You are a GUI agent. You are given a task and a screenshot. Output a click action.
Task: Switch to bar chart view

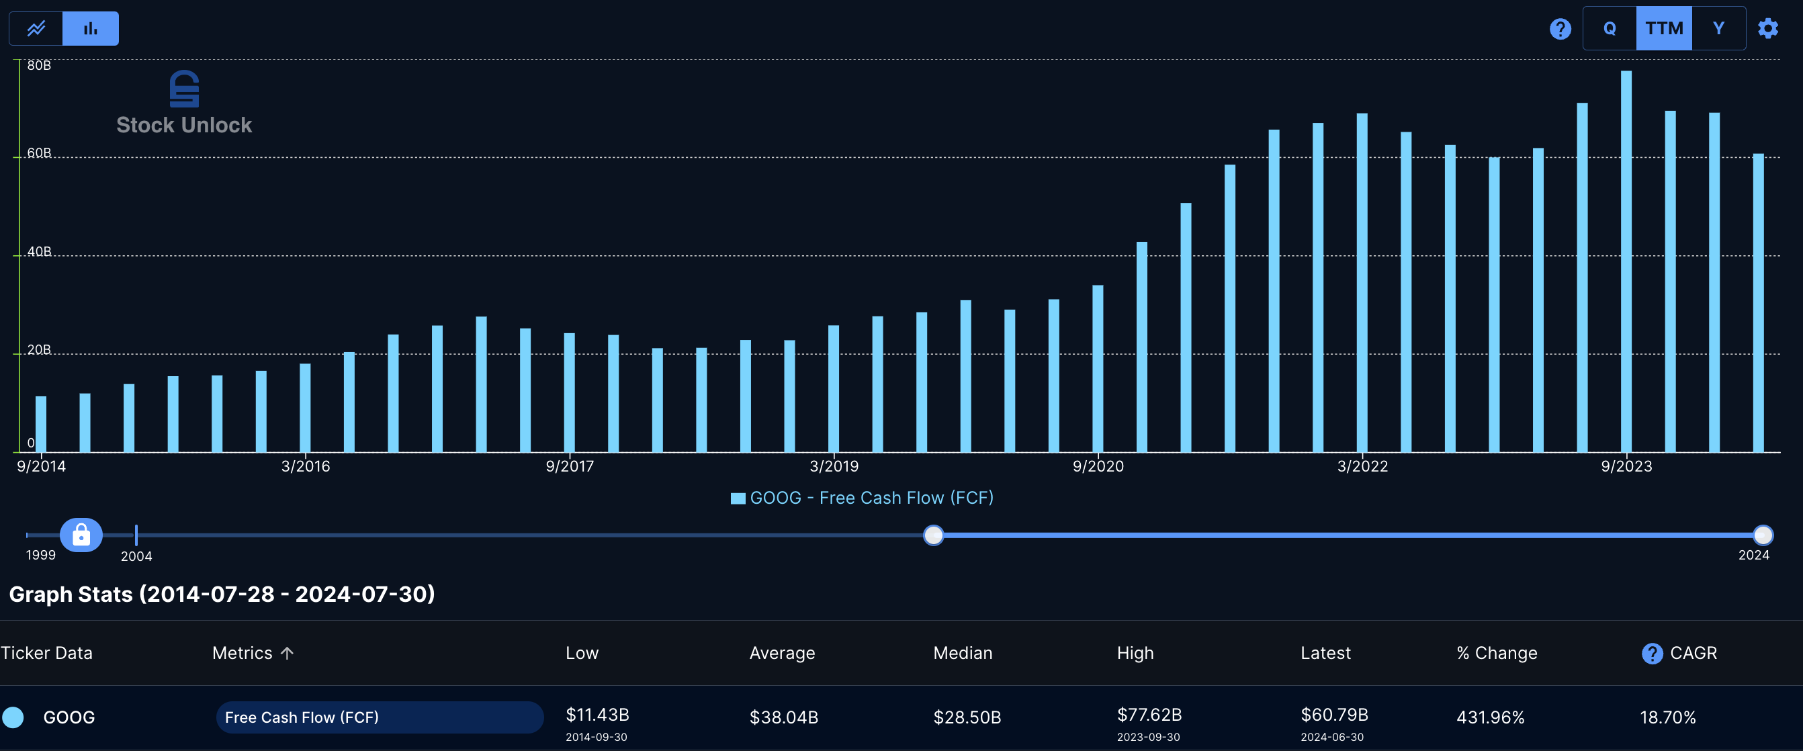coord(91,29)
